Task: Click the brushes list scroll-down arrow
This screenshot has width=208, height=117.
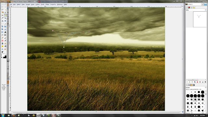Action: (206, 111)
